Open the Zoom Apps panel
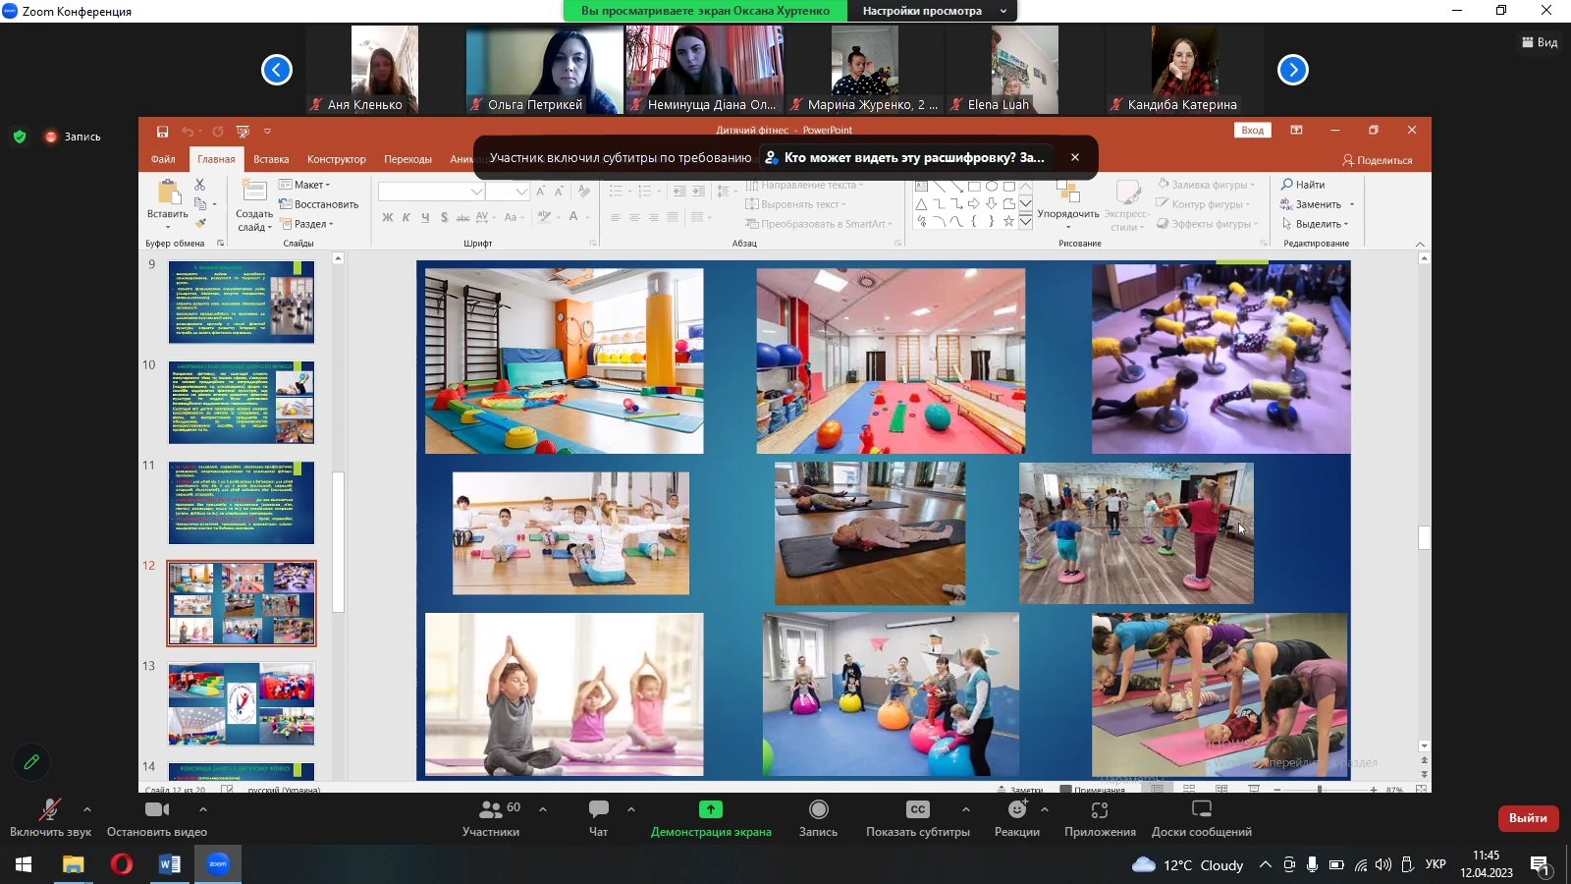Viewport: 1571px width, 884px height. point(1100,817)
